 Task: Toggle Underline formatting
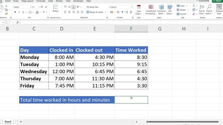(x=23, y=12)
